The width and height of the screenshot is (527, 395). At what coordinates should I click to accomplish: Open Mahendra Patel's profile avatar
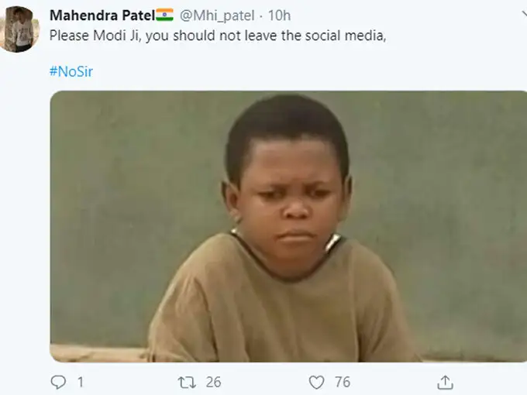pos(19,29)
